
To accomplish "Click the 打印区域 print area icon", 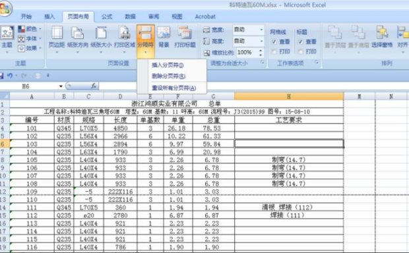I will [x=125, y=33].
